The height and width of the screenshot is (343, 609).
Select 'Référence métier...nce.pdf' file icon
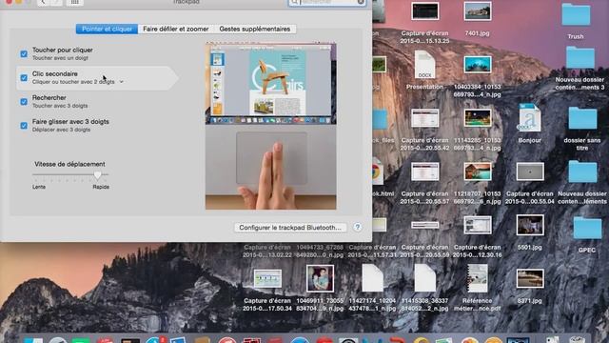pyautogui.click(x=477, y=278)
